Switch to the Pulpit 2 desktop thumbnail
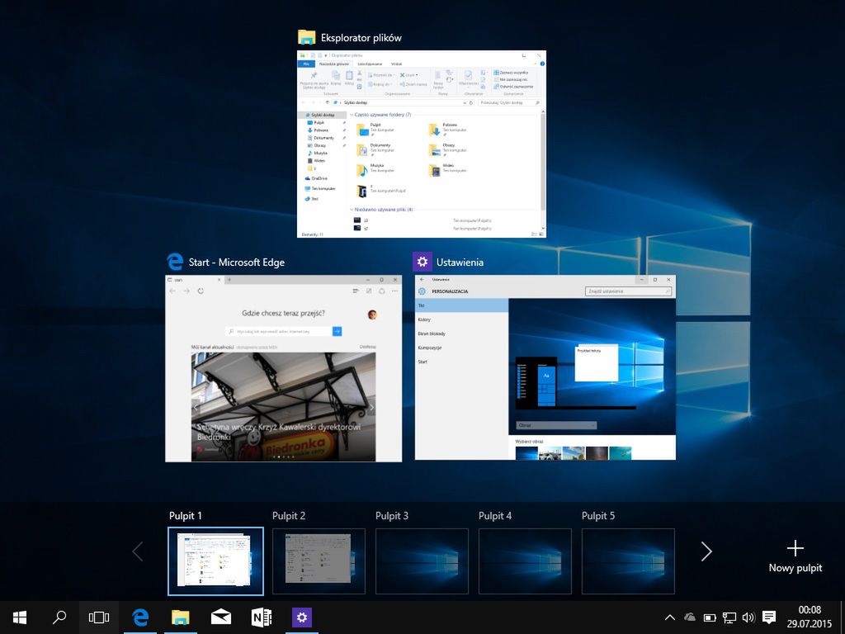The image size is (845, 634). 319,561
